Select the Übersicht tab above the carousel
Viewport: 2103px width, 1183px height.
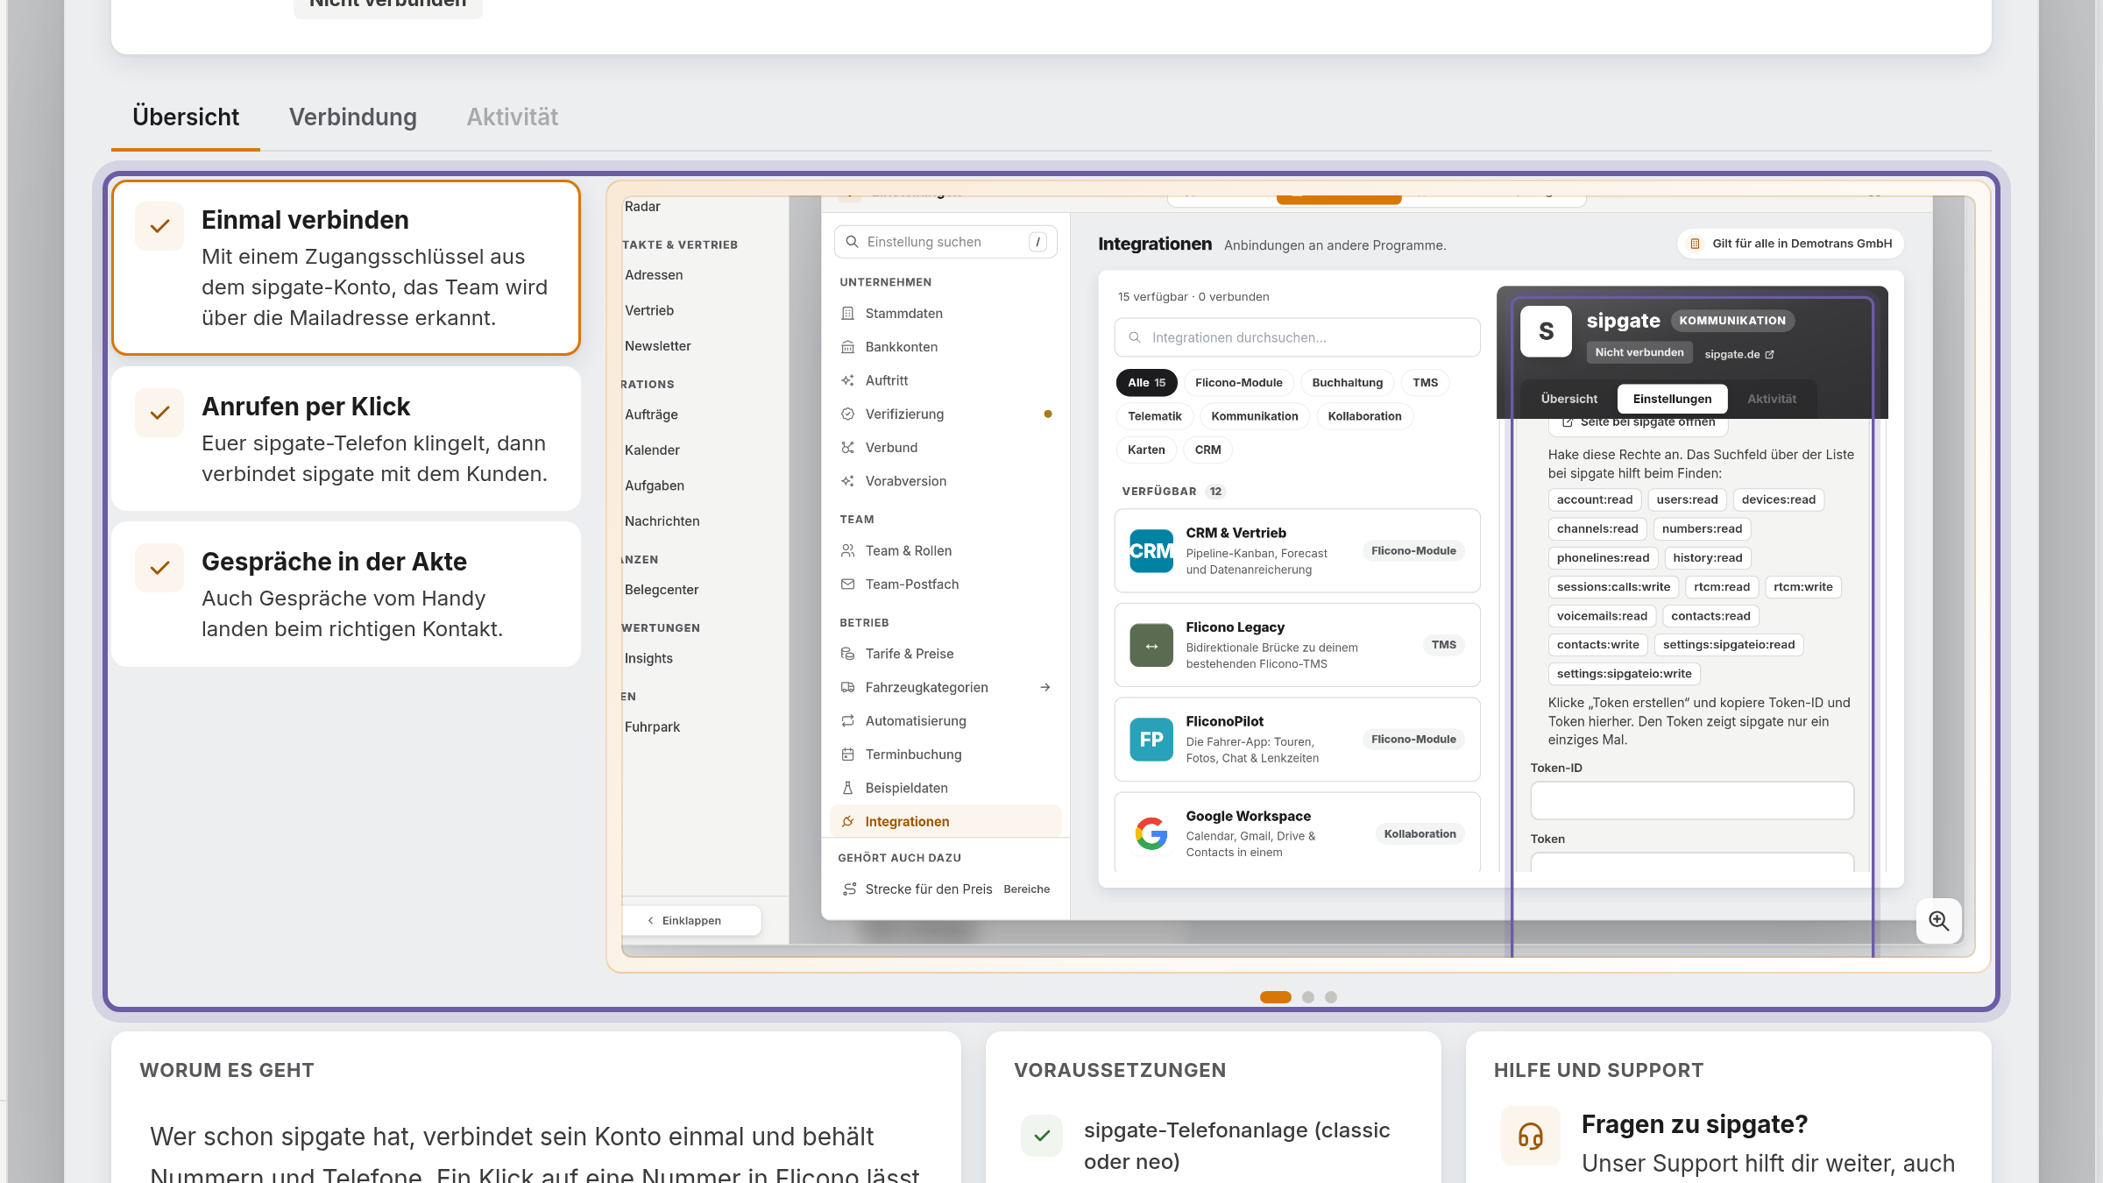pos(186,117)
